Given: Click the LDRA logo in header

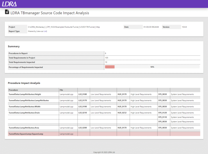Looking at the screenshot, I should [x=9, y=4].
